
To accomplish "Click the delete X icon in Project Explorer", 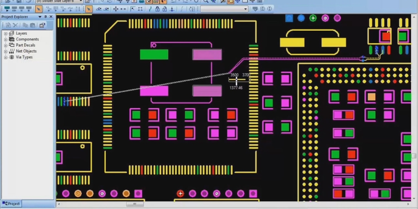I will [16, 25].
